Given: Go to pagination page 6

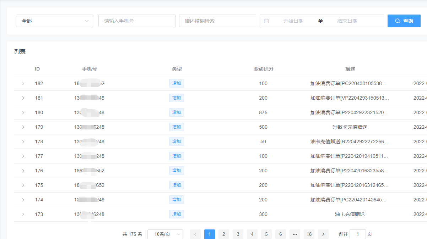Looking at the screenshot, I should (x=281, y=234).
